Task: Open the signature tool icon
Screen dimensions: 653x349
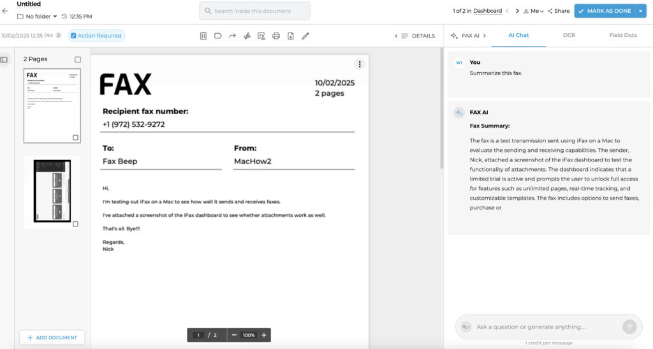Action: (247, 36)
